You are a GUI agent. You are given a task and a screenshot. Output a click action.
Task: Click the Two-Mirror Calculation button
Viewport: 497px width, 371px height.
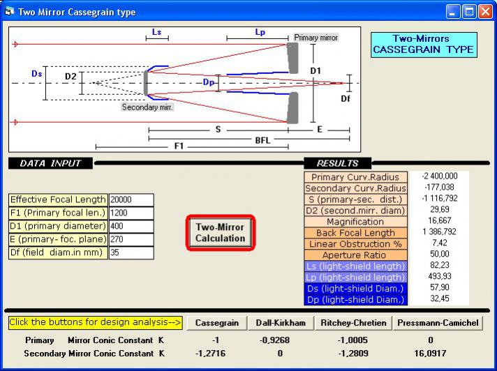tap(221, 233)
